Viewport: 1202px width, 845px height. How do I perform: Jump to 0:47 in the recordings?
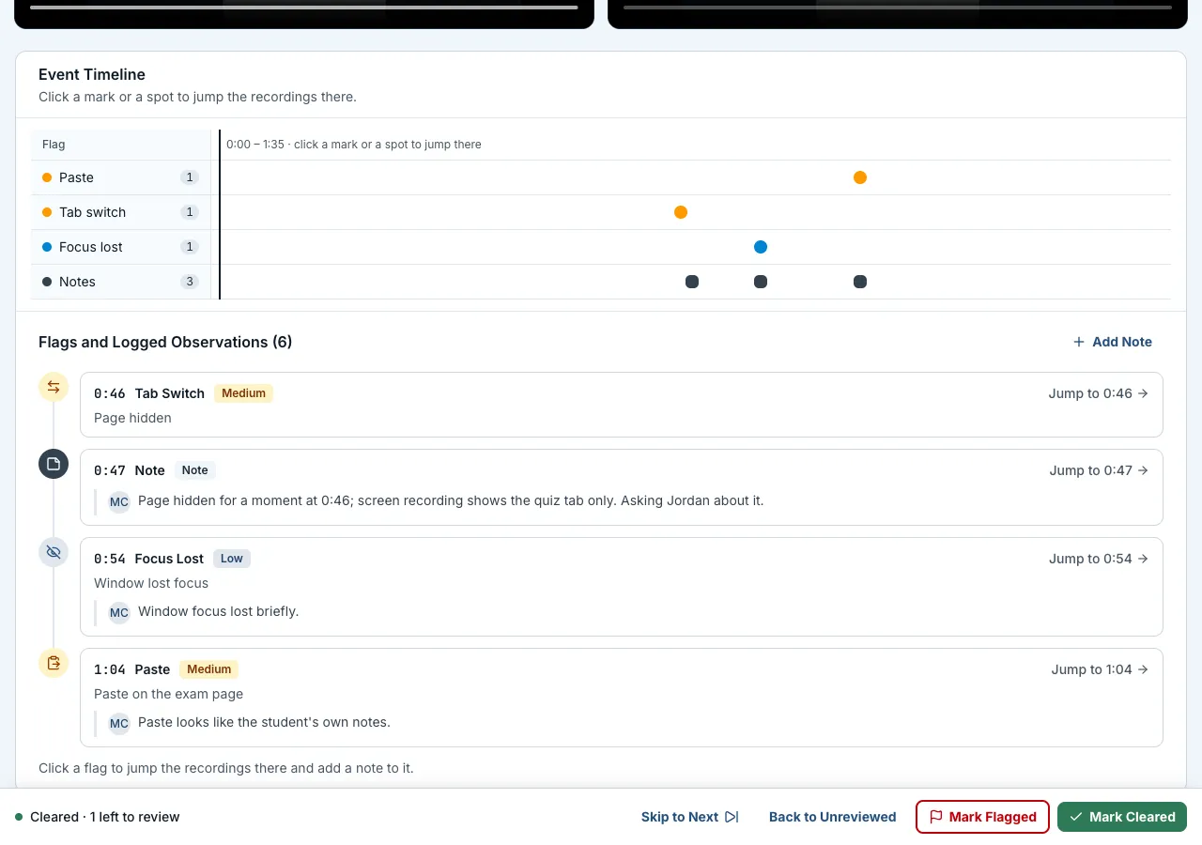1099,470
